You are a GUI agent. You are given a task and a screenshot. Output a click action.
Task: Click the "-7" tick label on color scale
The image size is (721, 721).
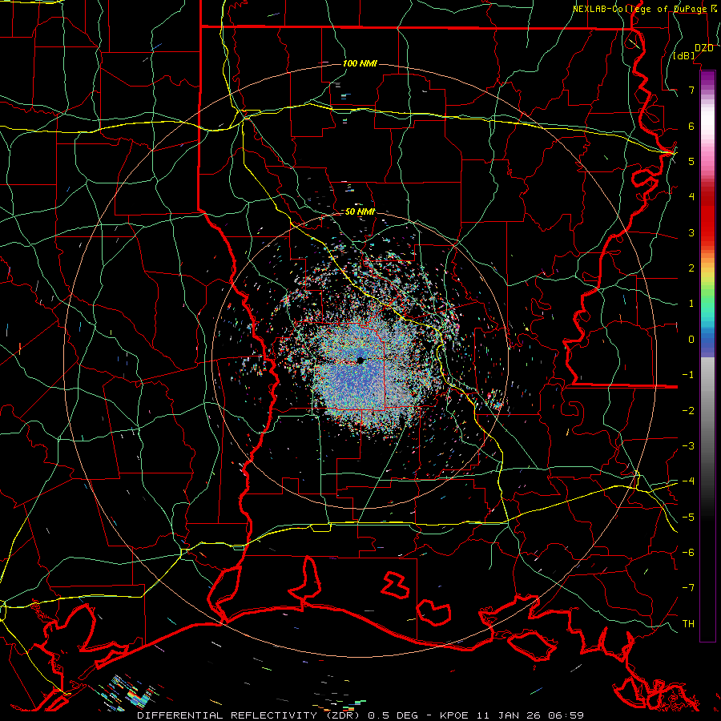tap(688, 588)
